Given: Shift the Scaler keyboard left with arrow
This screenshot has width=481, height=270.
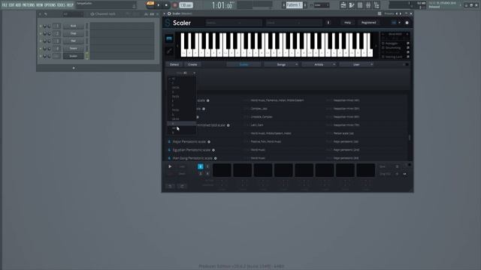Looking at the screenshot, I should click(177, 46).
